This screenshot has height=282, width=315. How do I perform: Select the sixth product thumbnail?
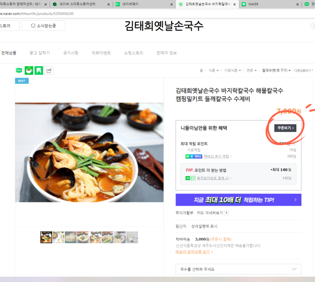(108, 237)
